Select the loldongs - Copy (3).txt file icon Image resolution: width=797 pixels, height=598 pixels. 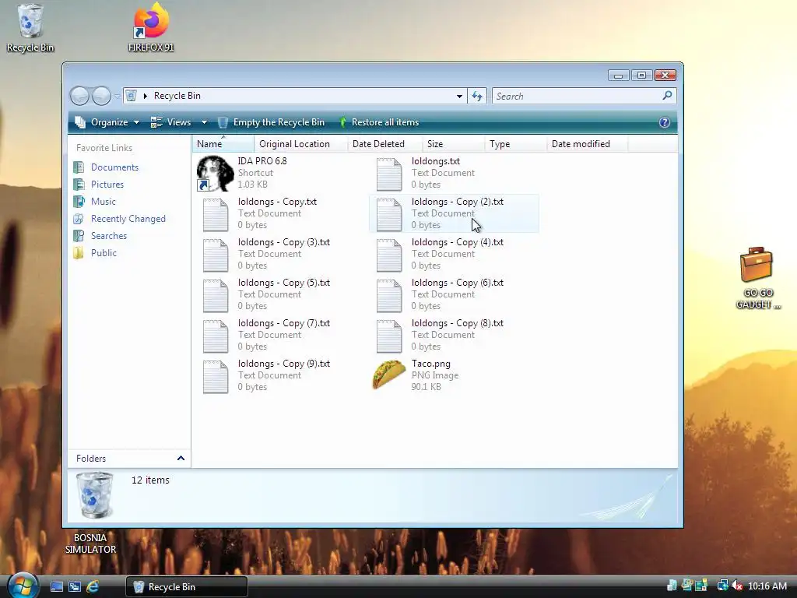(216, 255)
